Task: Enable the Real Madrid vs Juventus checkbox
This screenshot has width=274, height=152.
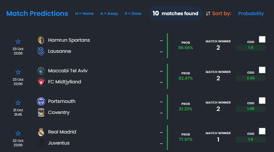Action: (262, 131)
